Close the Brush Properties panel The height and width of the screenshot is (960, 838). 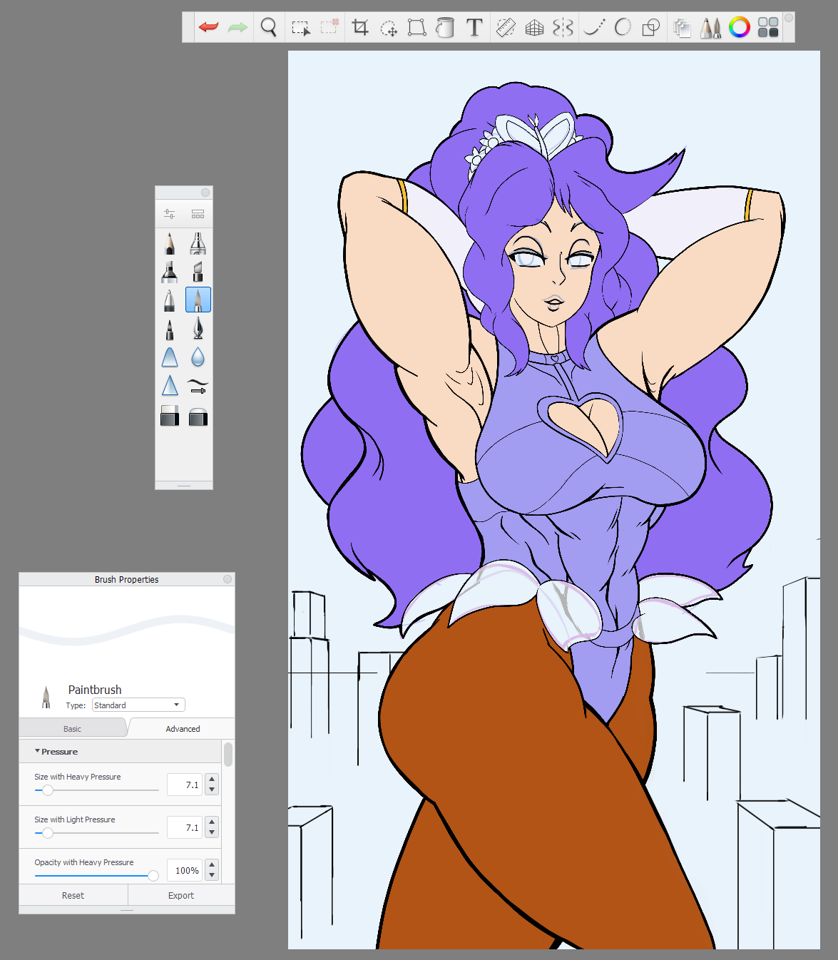coord(228,579)
